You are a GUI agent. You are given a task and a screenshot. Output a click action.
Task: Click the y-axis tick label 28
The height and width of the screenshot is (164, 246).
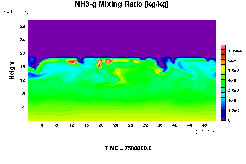22,26
